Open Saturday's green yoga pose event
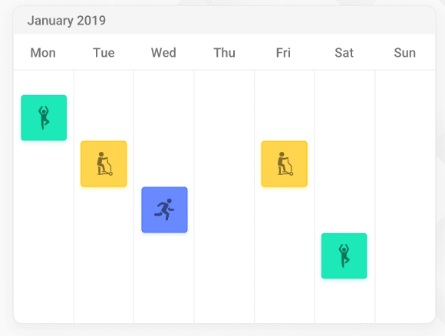Viewport: 445px width, 336px height. click(x=344, y=255)
